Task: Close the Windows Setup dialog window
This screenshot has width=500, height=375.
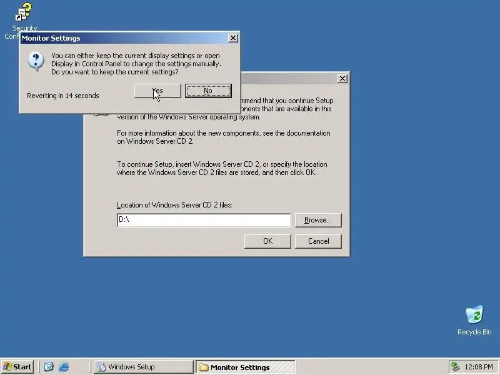Action: pyautogui.click(x=342, y=79)
